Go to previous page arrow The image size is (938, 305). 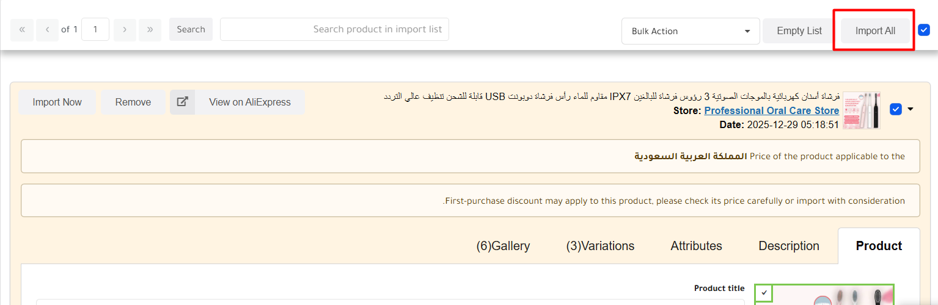pos(48,29)
